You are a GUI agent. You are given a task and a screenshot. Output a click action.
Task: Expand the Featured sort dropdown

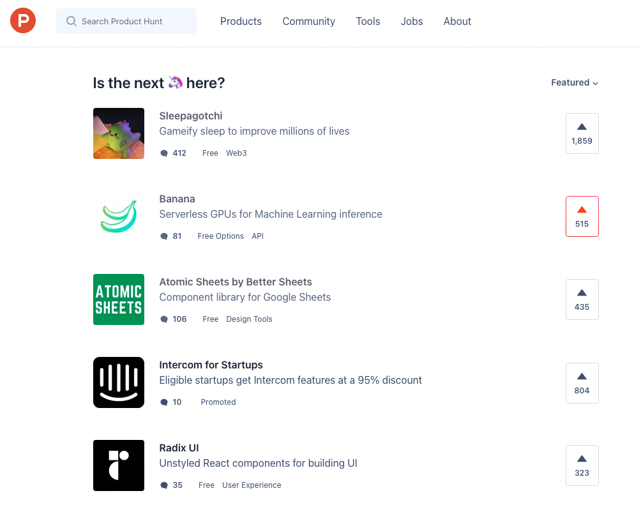click(575, 82)
